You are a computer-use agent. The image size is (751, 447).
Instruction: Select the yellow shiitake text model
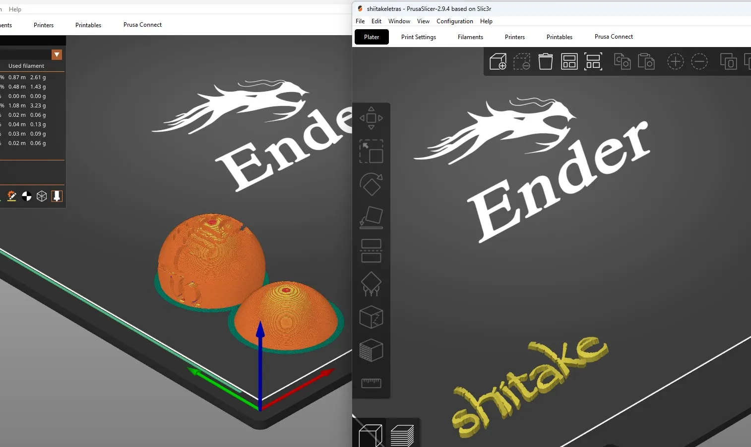[x=529, y=387]
